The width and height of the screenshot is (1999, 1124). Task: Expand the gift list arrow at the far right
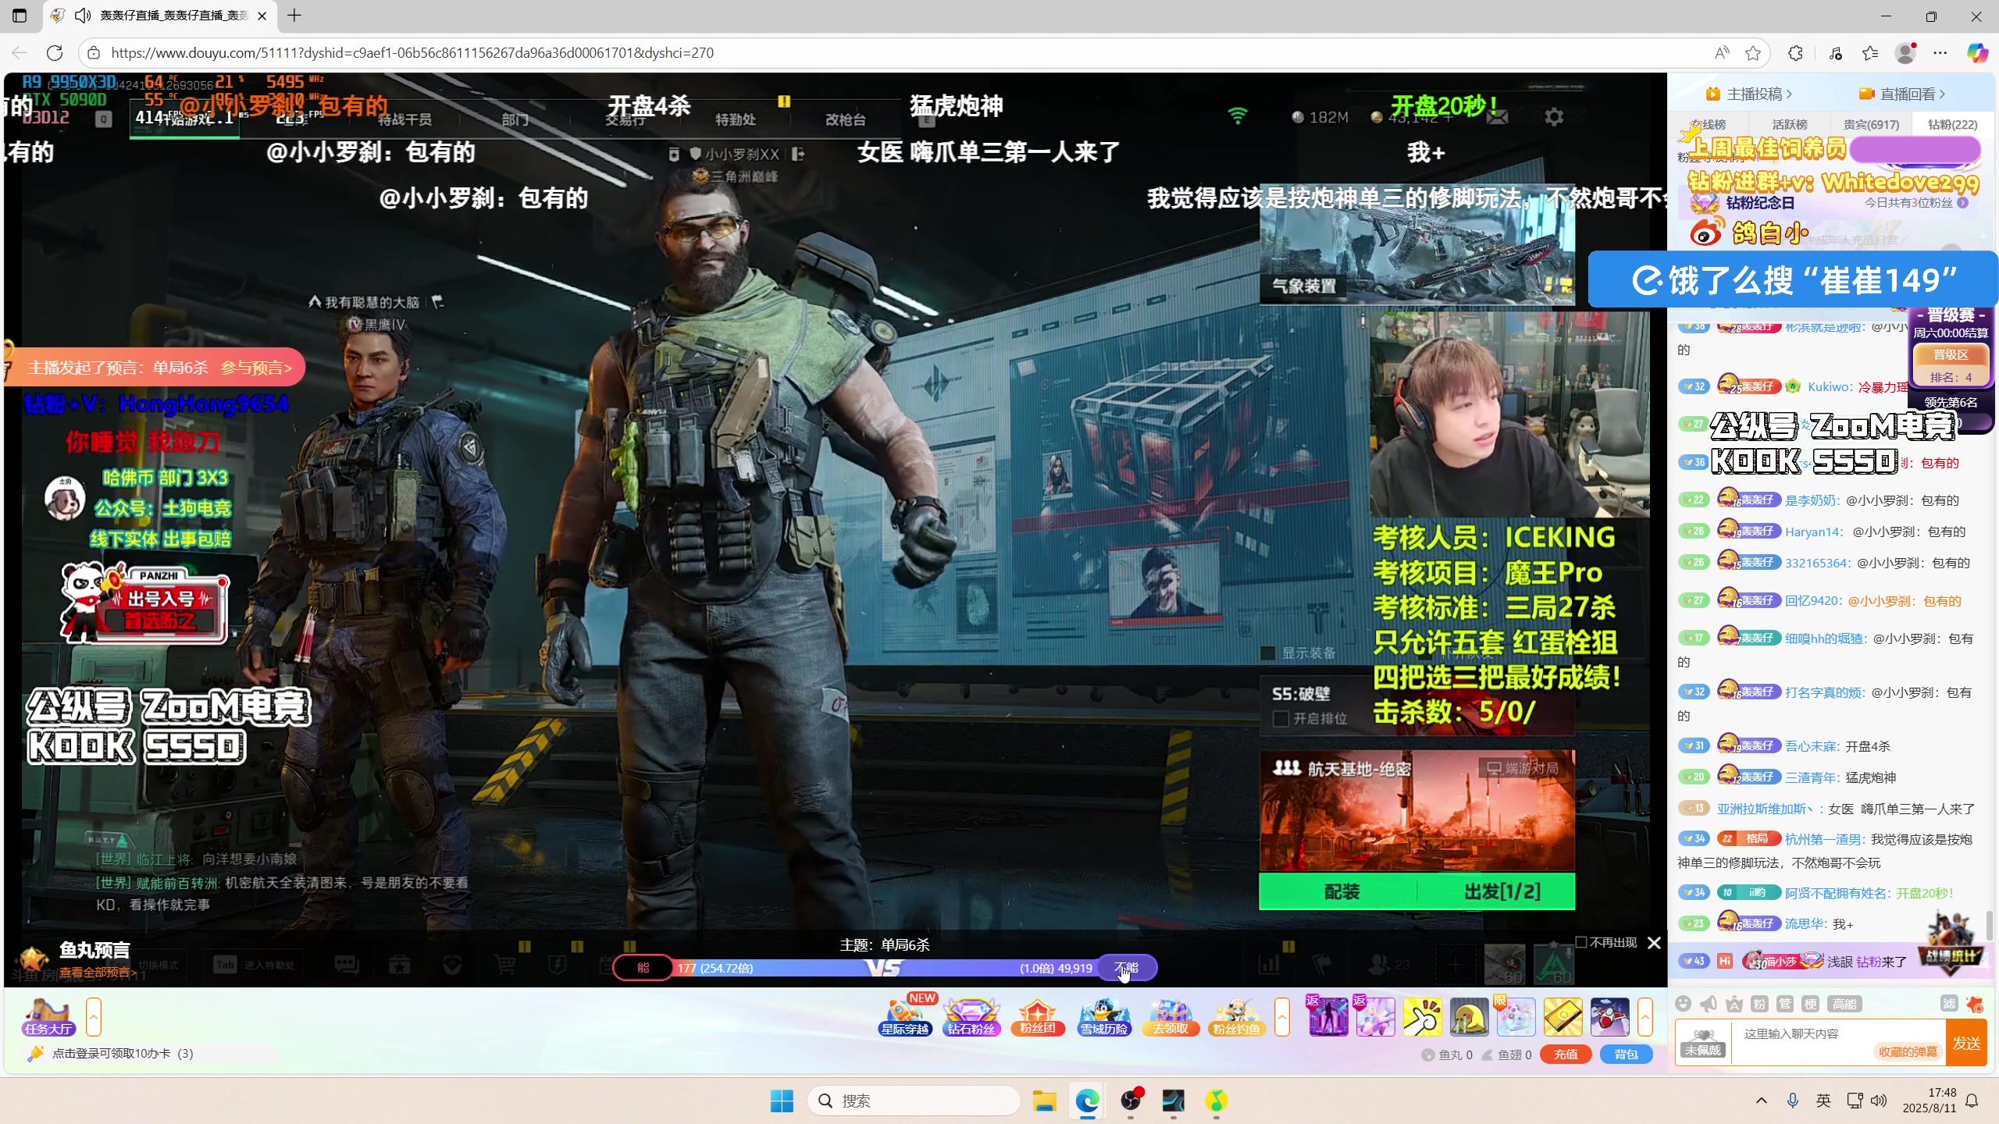[x=1644, y=1017]
